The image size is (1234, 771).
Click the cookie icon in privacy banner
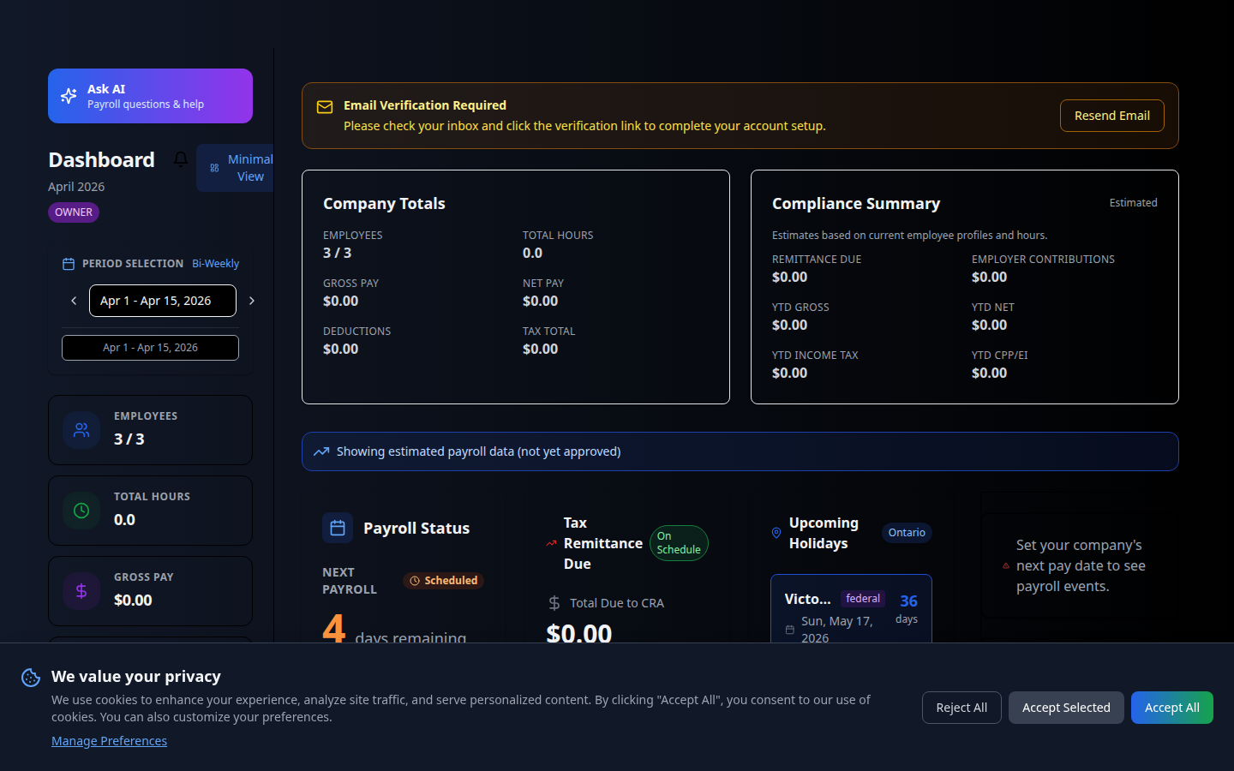tap(31, 678)
